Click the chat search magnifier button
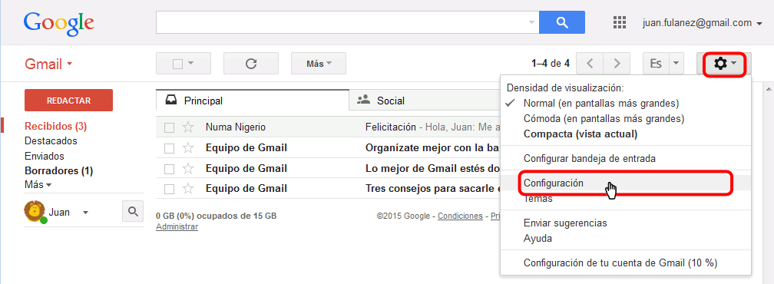This screenshot has width=774, height=284. coord(133,212)
